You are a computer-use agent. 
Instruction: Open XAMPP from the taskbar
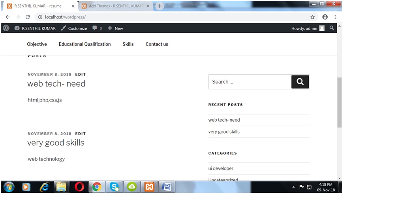click(x=149, y=187)
